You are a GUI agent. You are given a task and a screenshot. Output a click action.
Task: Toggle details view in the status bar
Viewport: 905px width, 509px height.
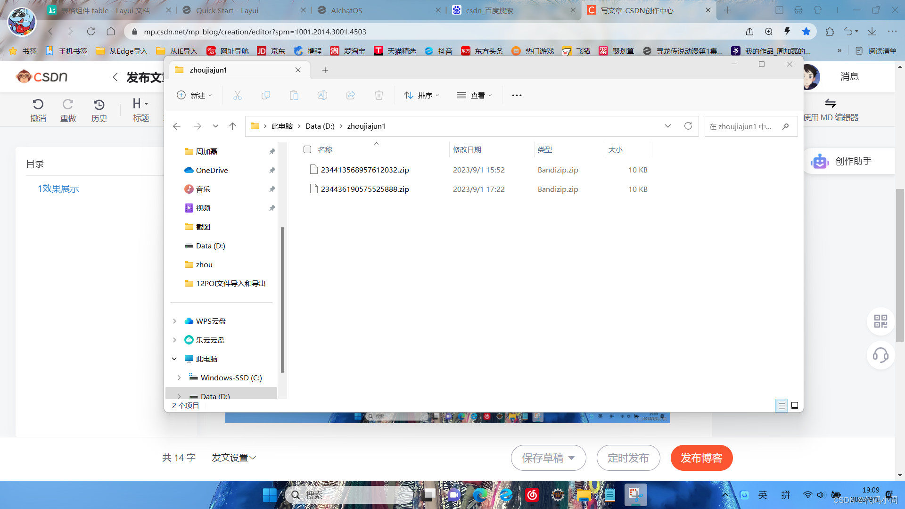click(x=781, y=405)
